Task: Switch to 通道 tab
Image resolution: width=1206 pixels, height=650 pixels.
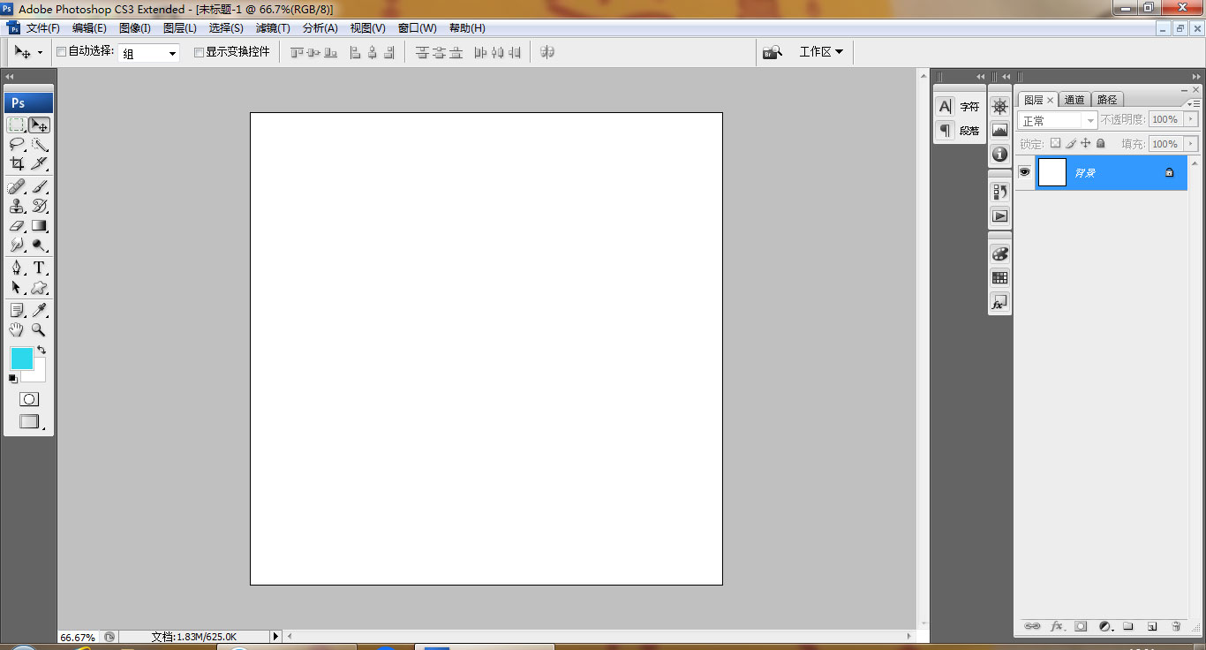Action: (1074, 100)
